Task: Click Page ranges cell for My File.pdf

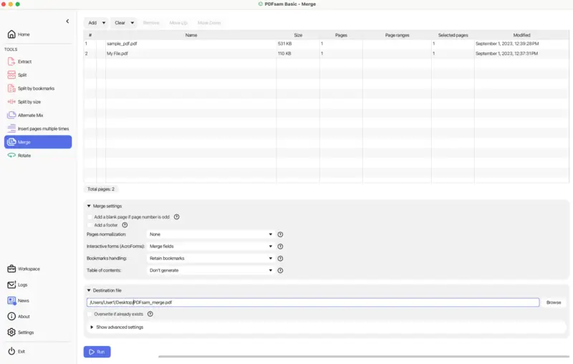Action: 398,53
